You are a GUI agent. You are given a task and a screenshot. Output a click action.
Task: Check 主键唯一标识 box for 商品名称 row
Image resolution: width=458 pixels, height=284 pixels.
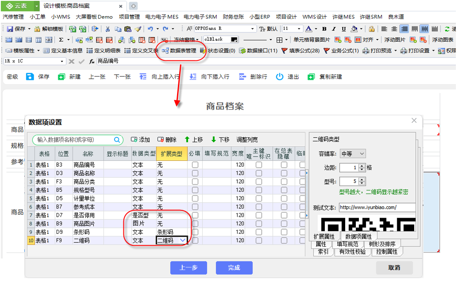[259, 173]
